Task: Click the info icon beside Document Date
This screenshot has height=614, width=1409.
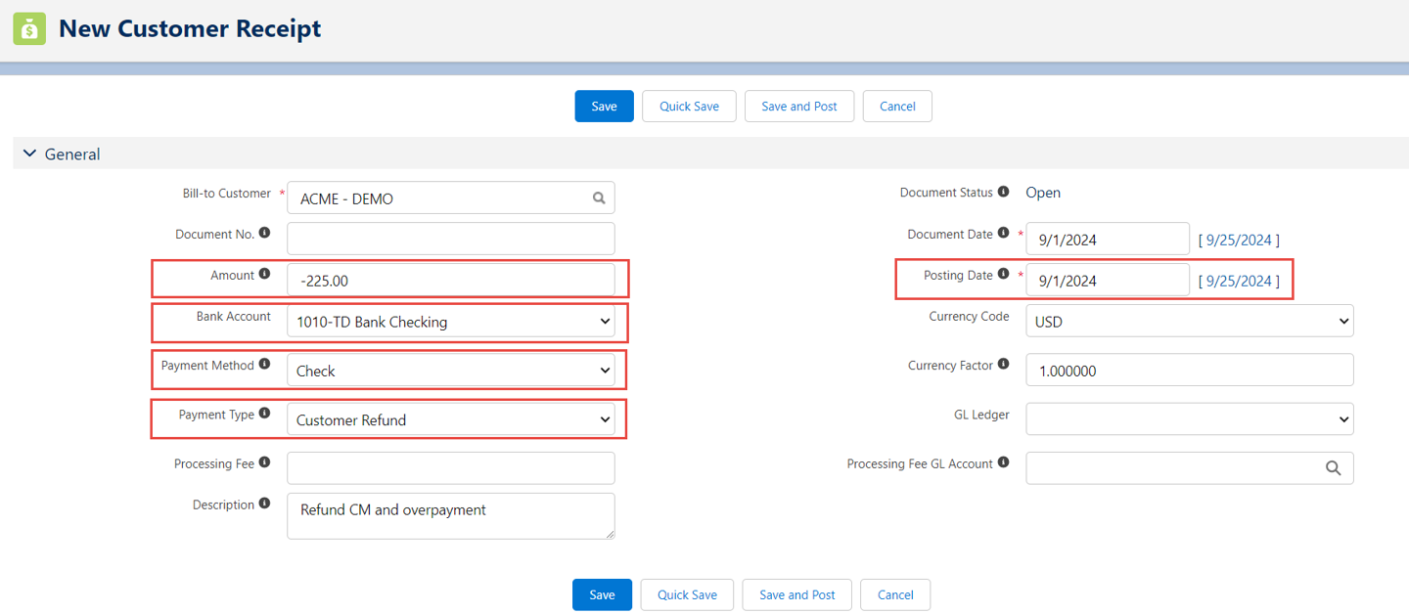Action: click(1004, 234)
